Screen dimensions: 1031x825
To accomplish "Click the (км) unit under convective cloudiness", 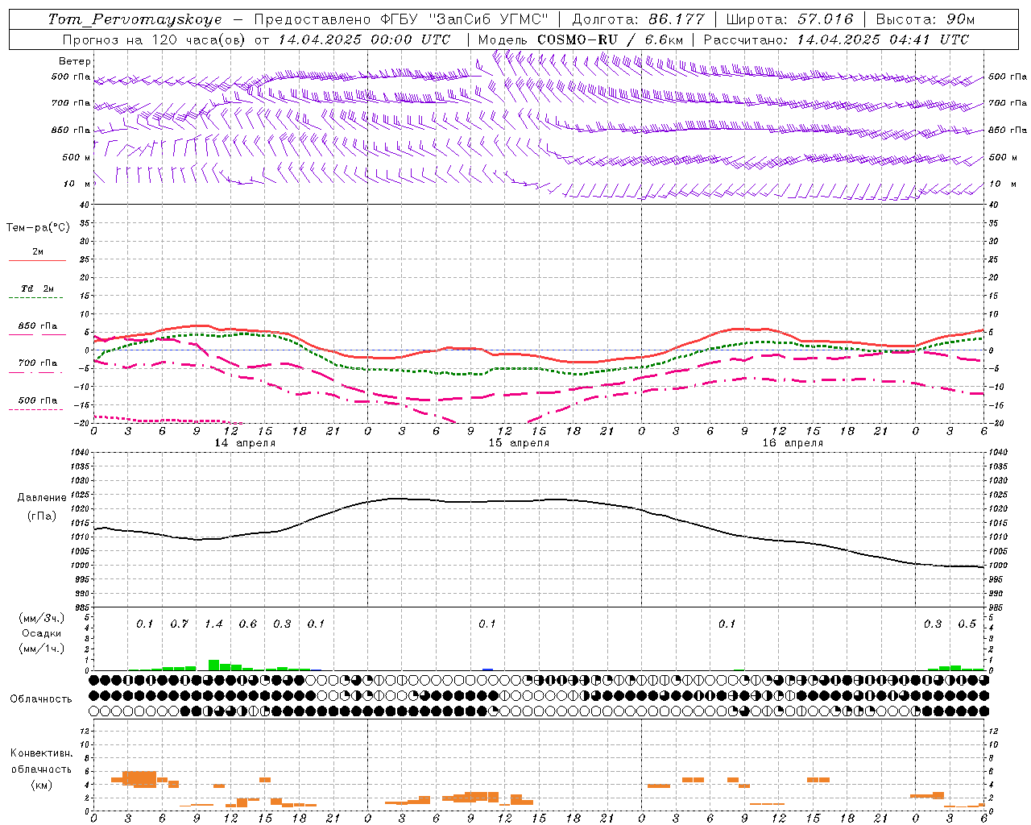I will point(41,785).
